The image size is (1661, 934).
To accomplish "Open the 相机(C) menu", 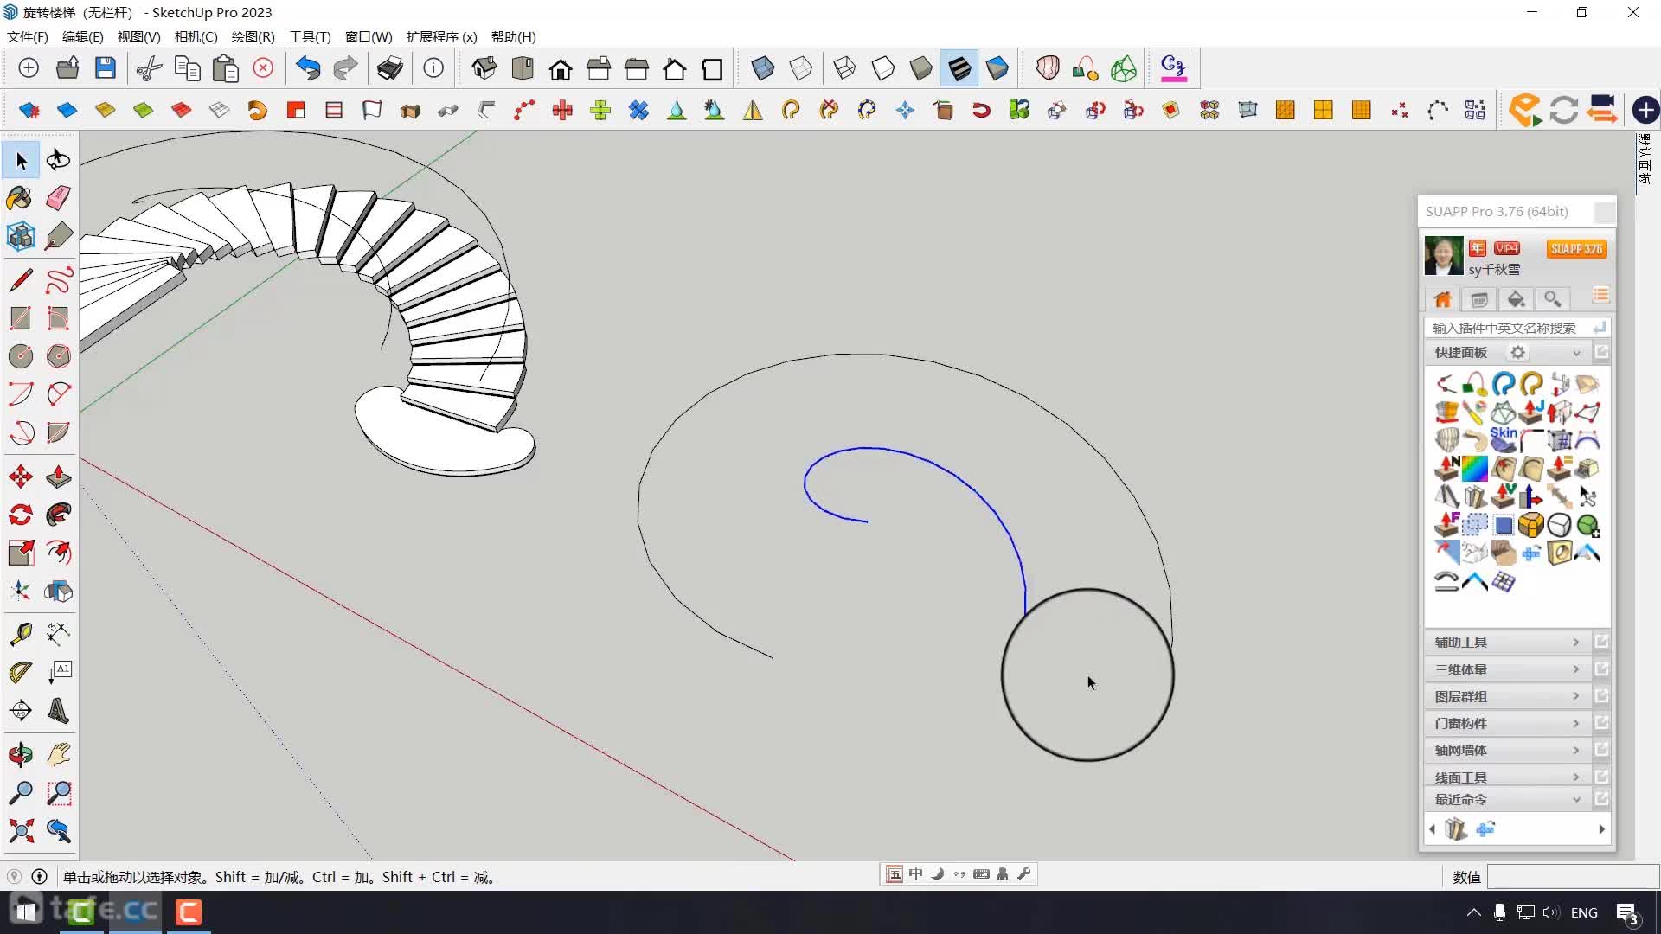I will coord(196,36).
